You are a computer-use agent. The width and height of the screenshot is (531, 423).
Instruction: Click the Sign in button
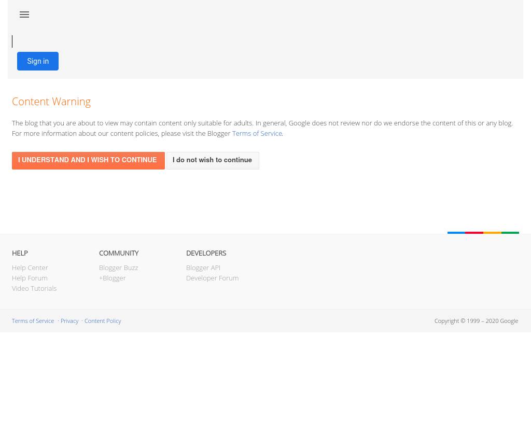point(38,61)
